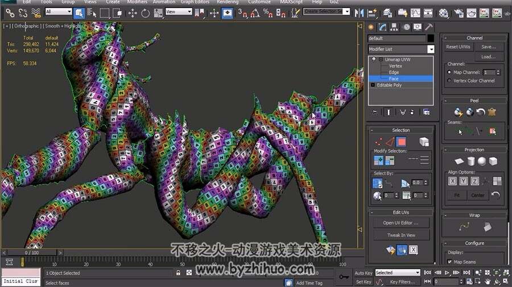
Task: Open the Rendering menu
Action: pos(228,2)
